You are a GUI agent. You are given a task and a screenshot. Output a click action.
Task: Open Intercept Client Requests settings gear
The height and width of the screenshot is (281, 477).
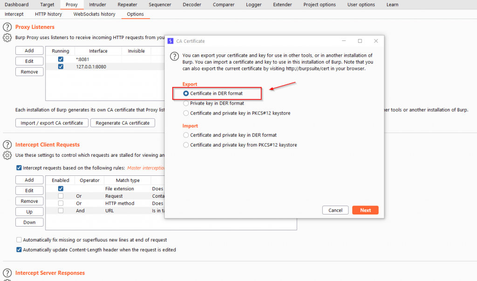point(7,155)
